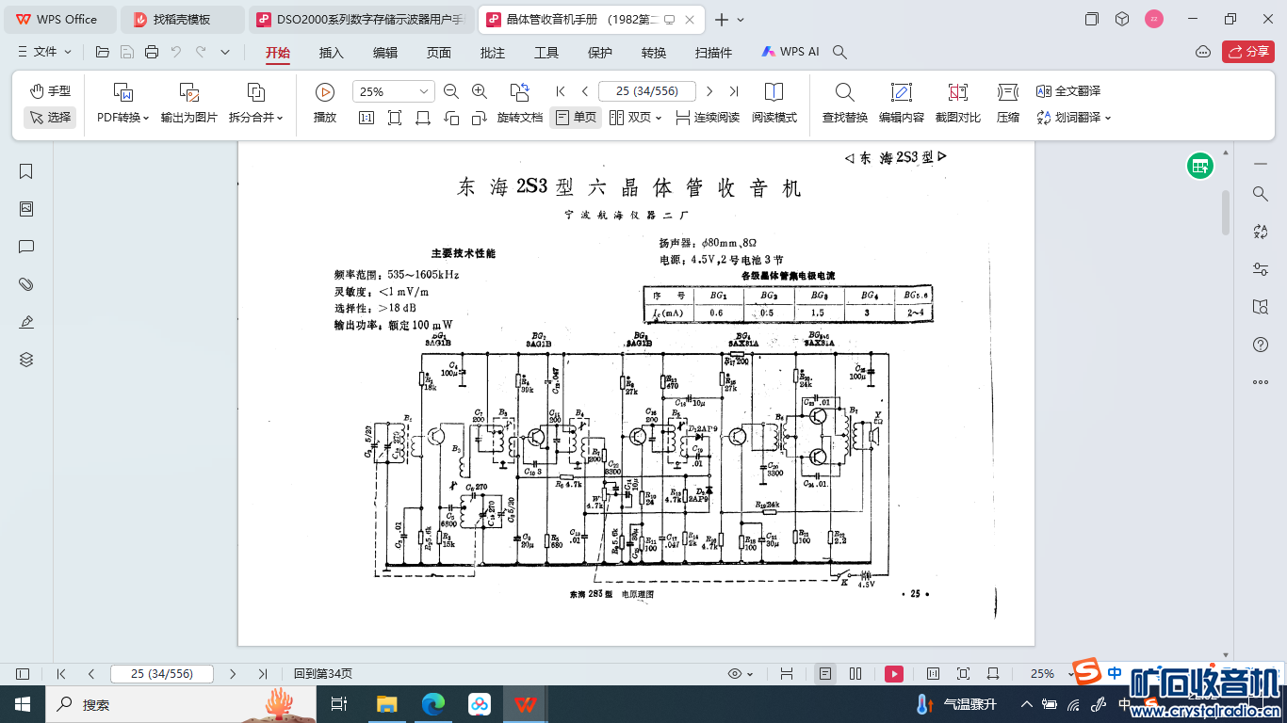The image size is (1287, 723).
Task: Open the ribbon zoom percentage combo box
Action: (393, 91)
